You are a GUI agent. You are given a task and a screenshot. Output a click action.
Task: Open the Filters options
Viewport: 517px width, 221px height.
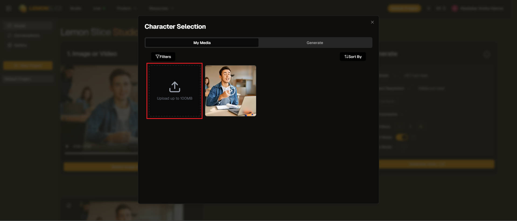pos(163,57)
